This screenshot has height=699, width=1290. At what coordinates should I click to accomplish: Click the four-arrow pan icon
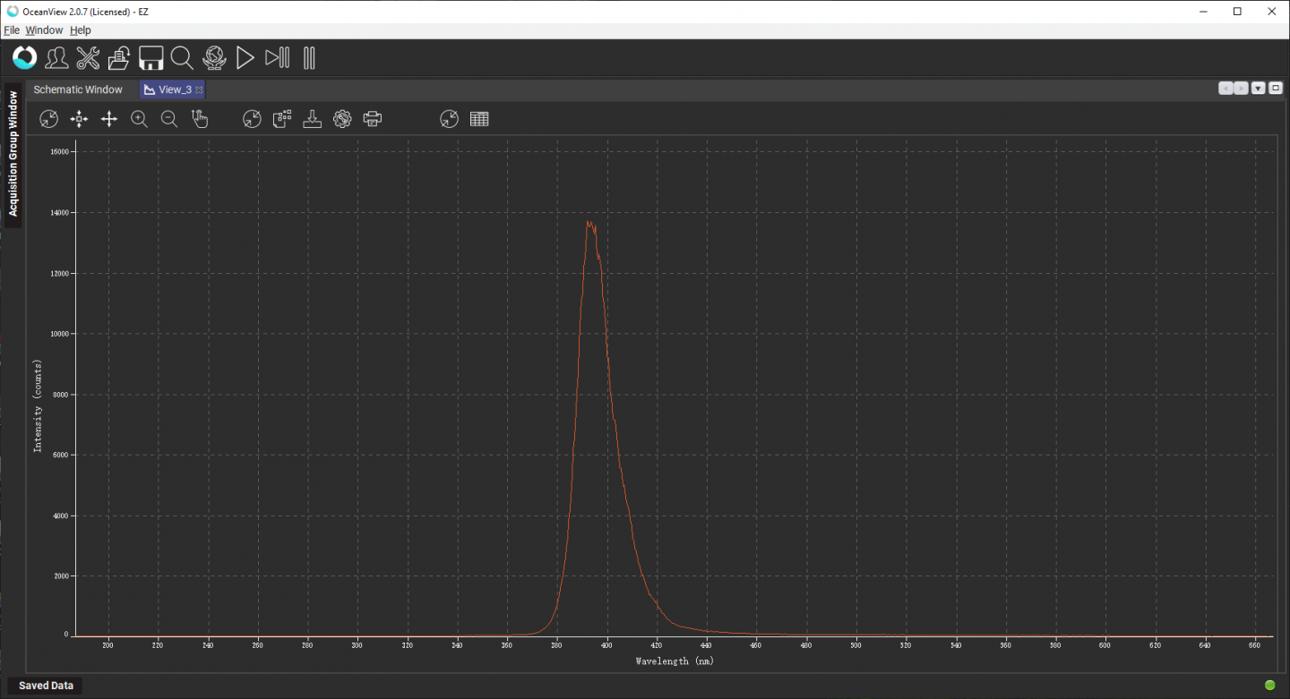tap(109, 119)
